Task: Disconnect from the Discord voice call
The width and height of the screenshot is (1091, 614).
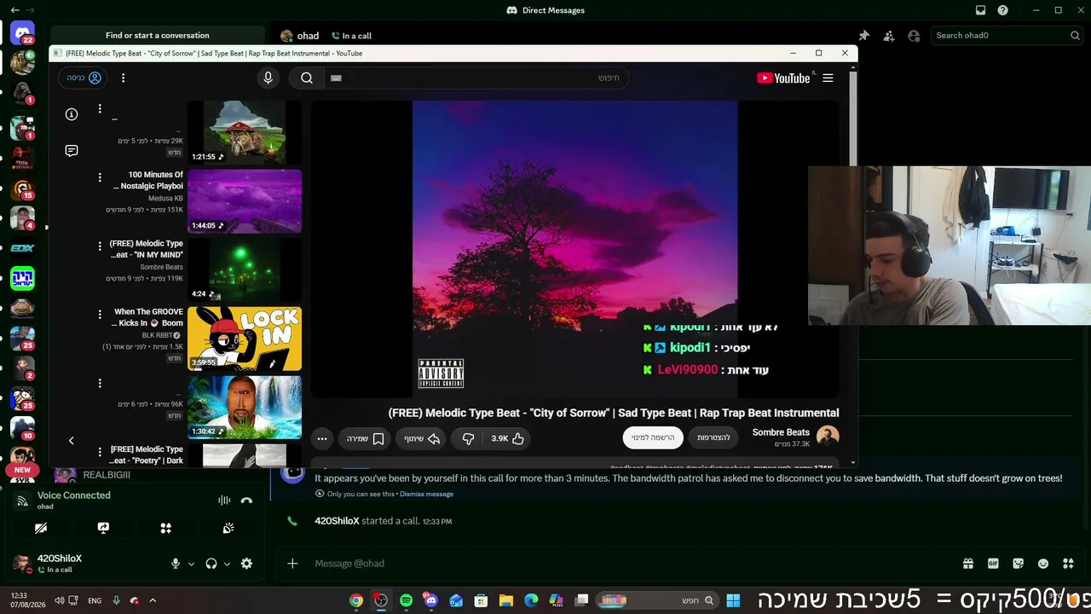Action: click(246, 501)
